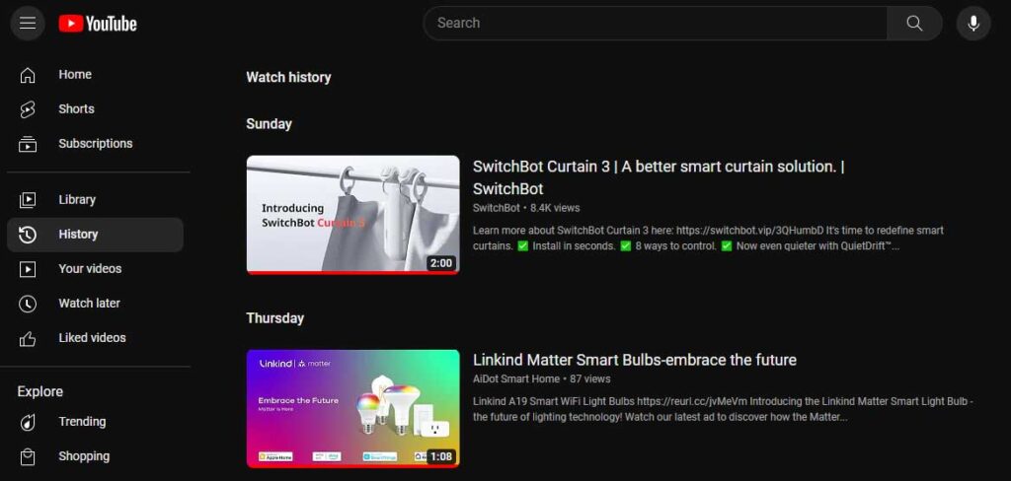Focus the Search input field
Viewport: 1011px width, 481px height.
pyautogui.click(x=656, y=24)
